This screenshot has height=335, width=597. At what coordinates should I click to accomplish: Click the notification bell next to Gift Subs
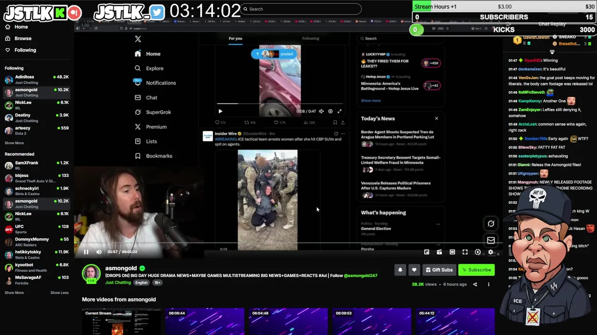[400, 270]
